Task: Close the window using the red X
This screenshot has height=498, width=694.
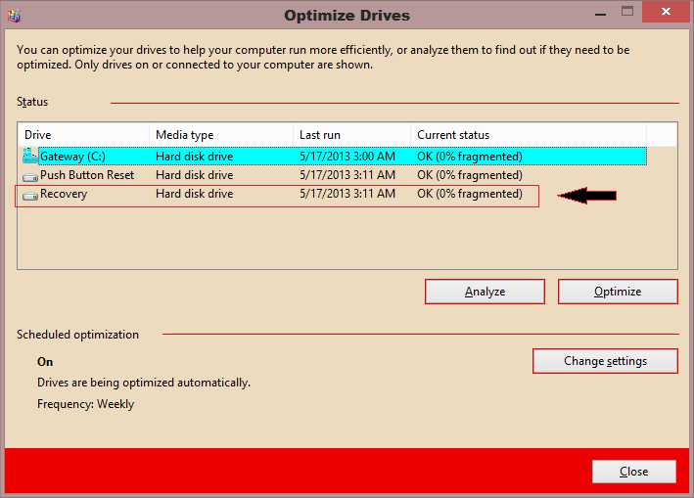Action: [666, 12]
